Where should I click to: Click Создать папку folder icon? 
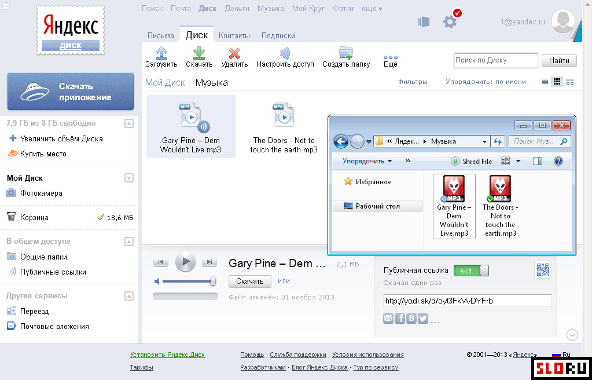346,53
